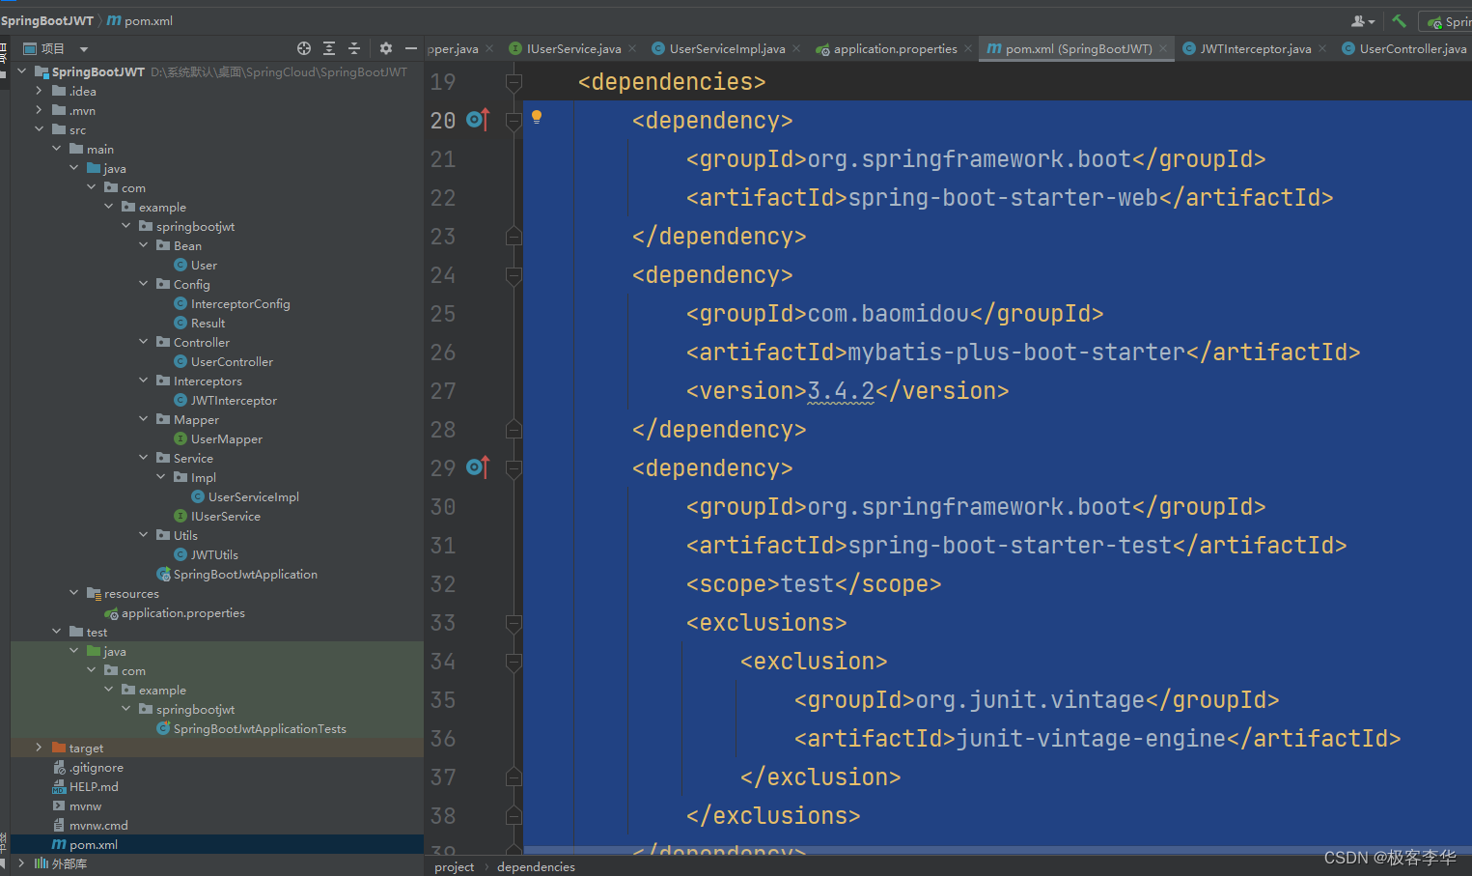Close the pom.xml editor tab

[1163, 48]
